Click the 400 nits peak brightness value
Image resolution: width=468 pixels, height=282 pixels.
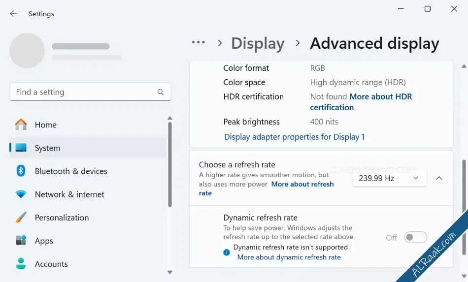[324, 122]
